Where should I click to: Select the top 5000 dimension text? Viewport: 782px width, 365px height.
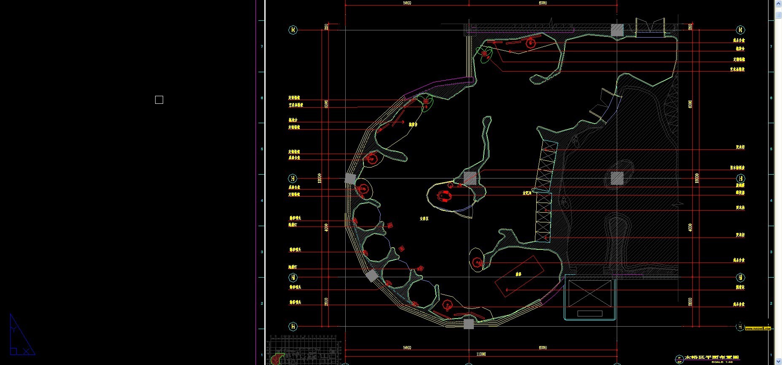[x=407, y=3]
